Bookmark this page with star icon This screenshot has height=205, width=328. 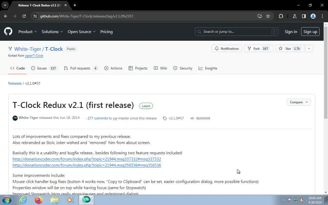click(268, 16)
